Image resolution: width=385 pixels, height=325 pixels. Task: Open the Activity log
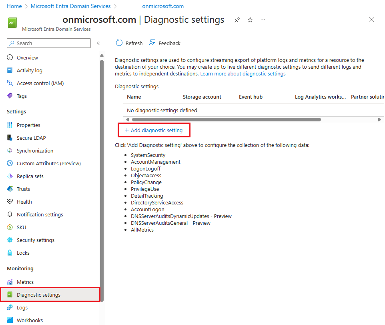point(29,70)
